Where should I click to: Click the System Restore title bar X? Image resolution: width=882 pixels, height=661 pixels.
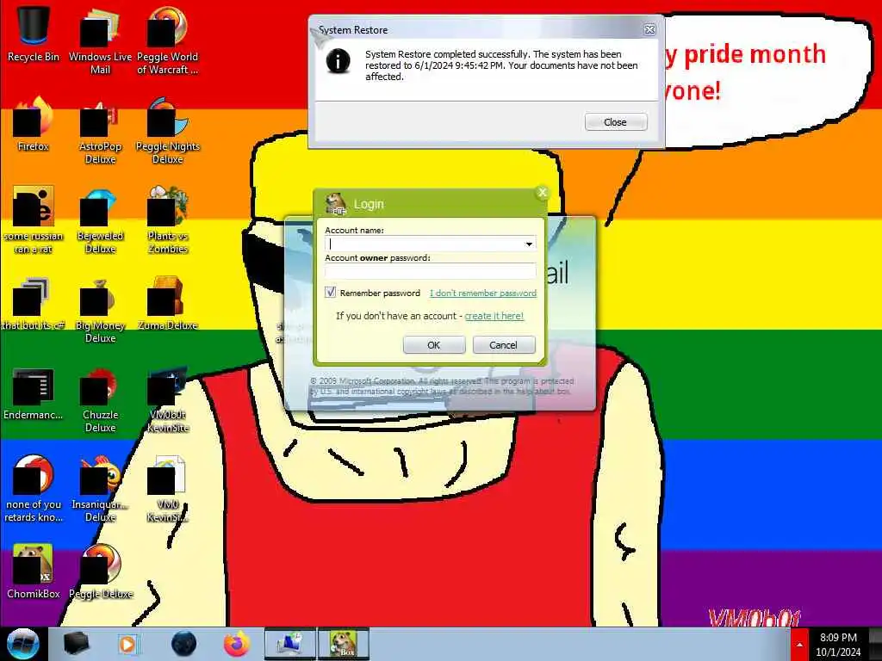pos(649,30)
